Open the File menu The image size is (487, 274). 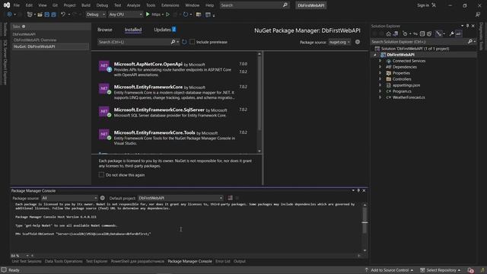tap(17, 5)
